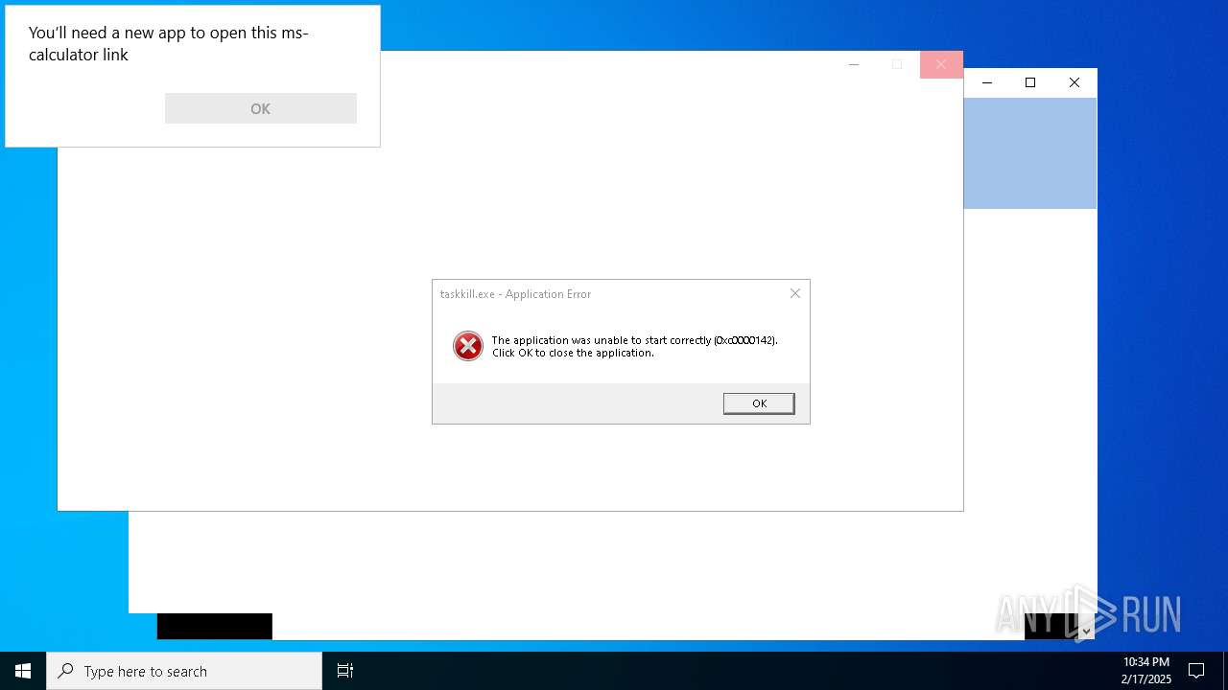Click the red error icon in dialog
The width and height of the screenshot is (1228, 690).
[x=468, y=346]
